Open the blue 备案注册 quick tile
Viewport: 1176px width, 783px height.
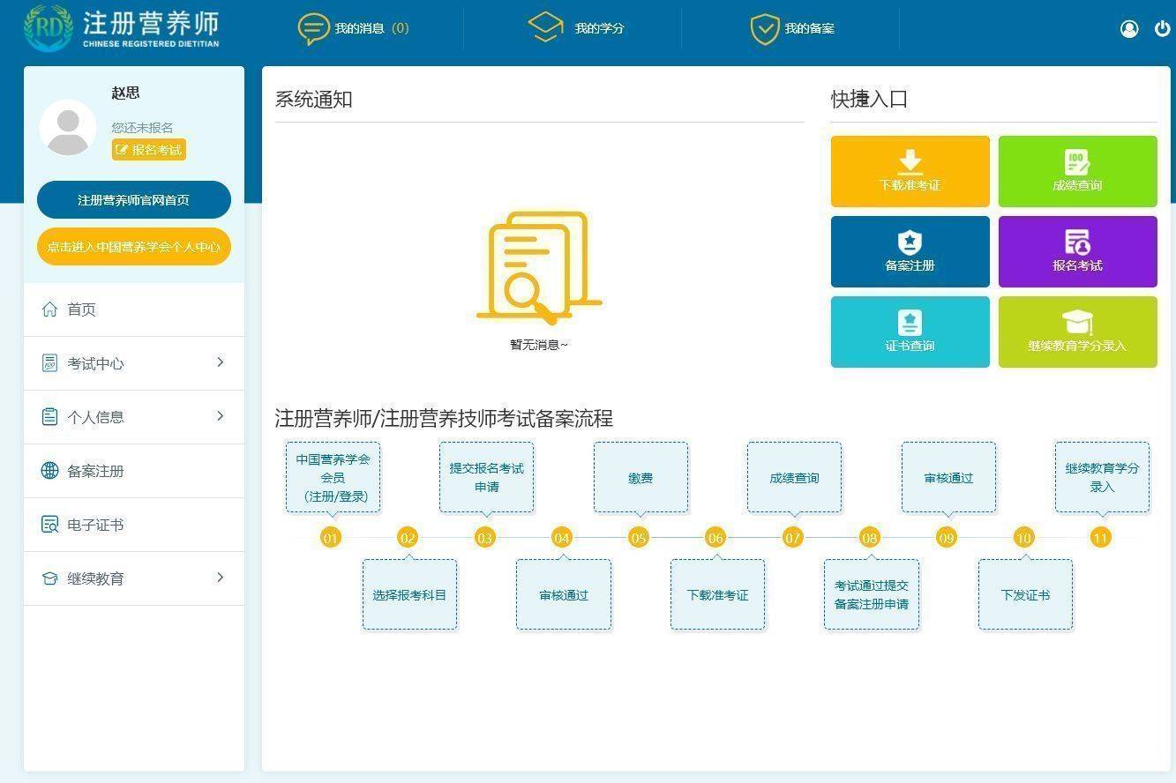(x=910, y=251)
